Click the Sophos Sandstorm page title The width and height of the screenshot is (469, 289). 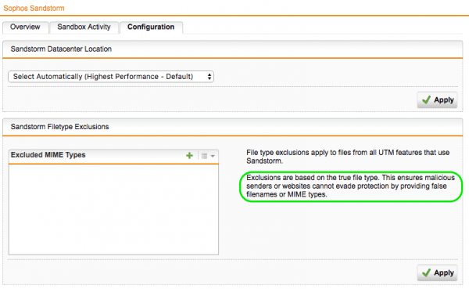34,9
